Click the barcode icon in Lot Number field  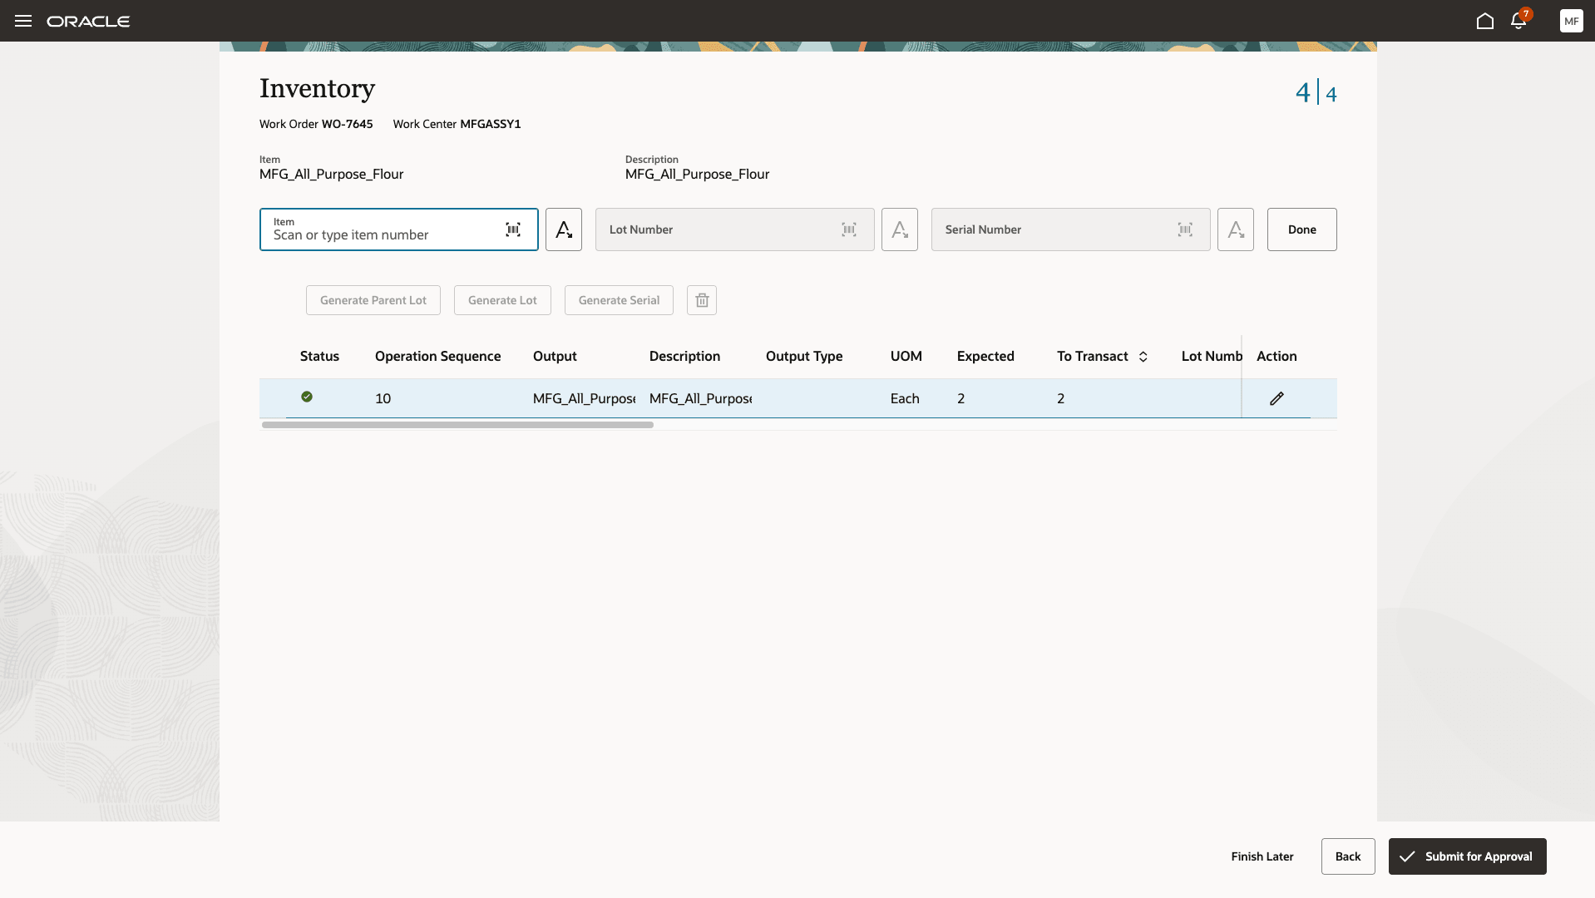pyautogui.click(x=849, y=229)
